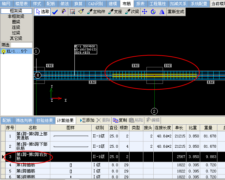Click the blue checkmark confirm icon
This screenshot has width=225, height=180.
pos(55,12)
